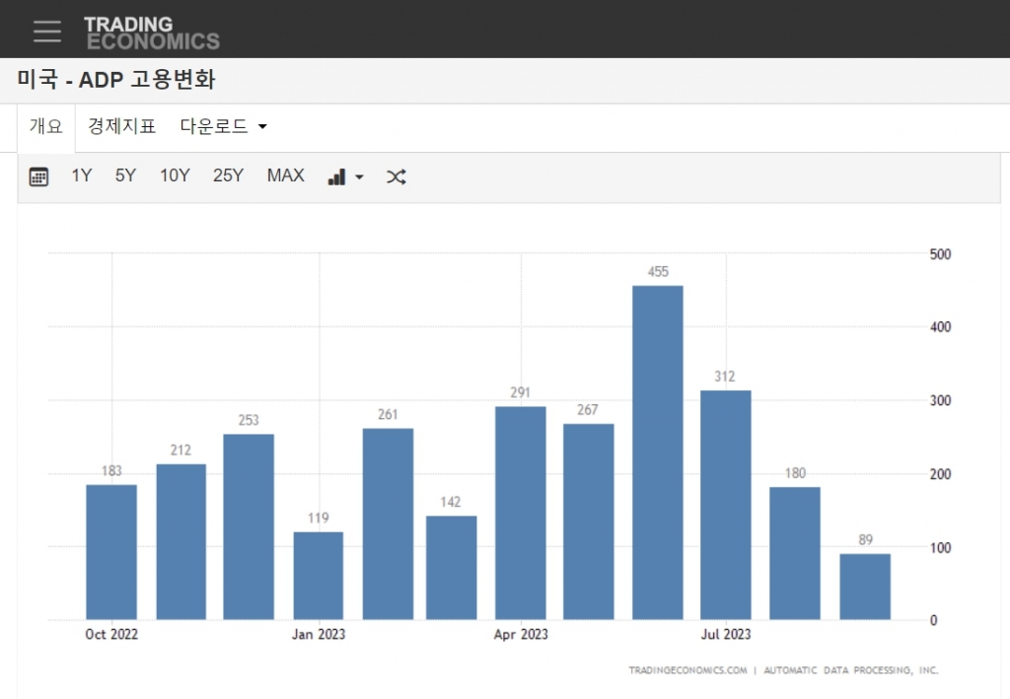Image resolution: width=1010 pixels, height=699 pixels.
Task: Click the shuffle compare icon
Action: (396, 176)
